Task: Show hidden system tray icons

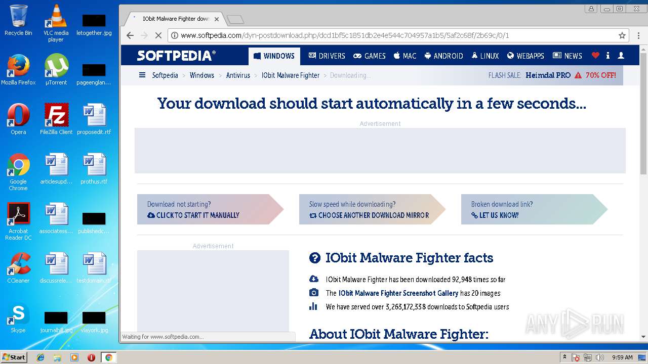Action: 564,357
